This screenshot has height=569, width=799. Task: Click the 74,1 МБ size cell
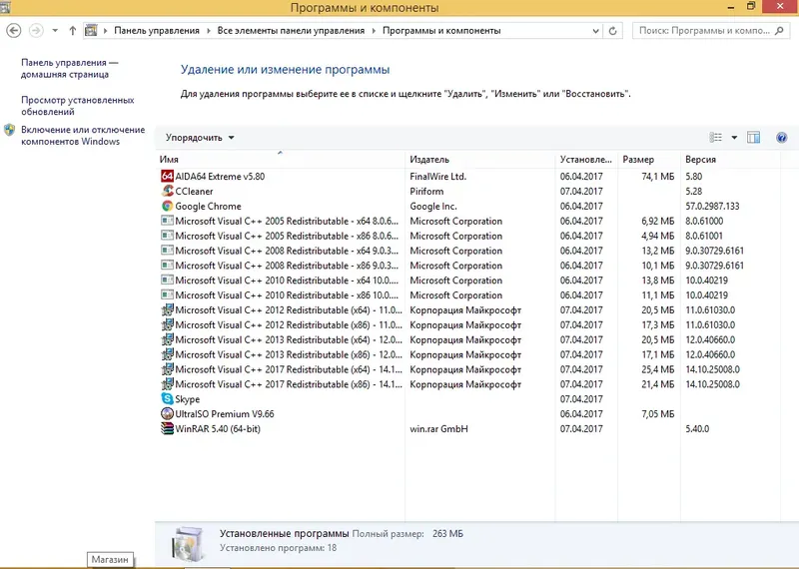658,177
